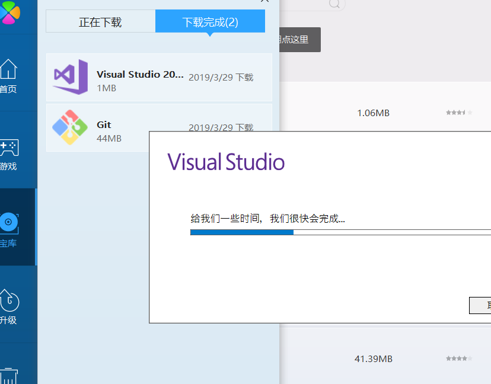The height and width of the screenshot is (384, 491).
Task: Click the Visual Studio purple logo icon
Action: pos(71,76)
